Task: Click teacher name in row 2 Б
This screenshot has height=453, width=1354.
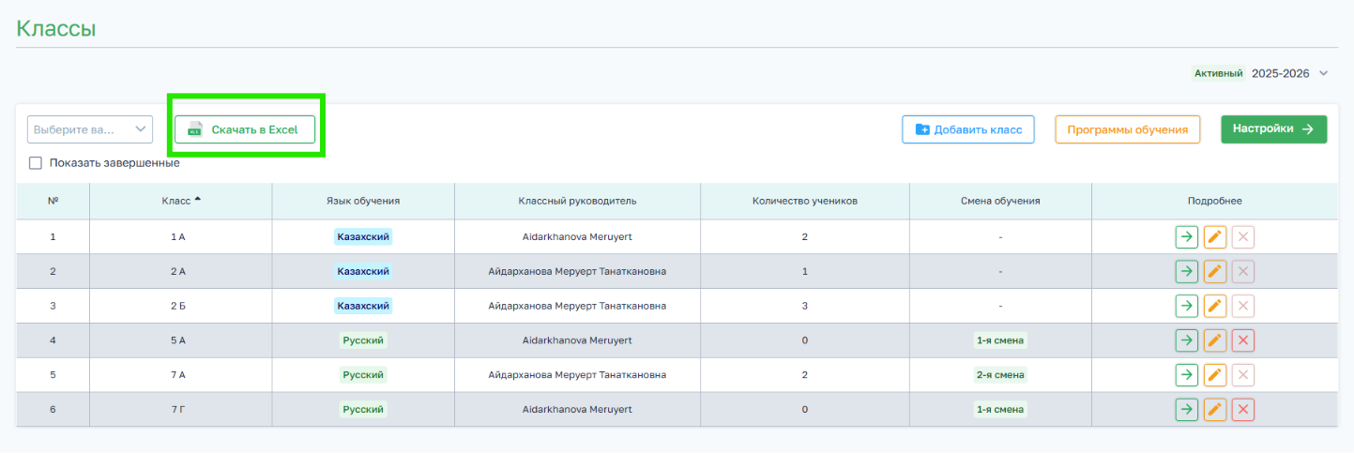Action: [577, 306]
